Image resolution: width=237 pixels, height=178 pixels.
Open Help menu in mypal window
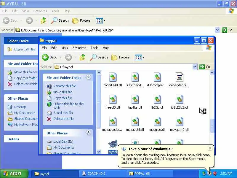106,48
